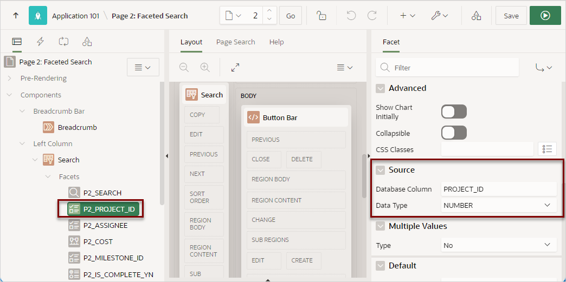Click the Undo arrow icon
The image size is (566, 282).
(x=351, y=16)
